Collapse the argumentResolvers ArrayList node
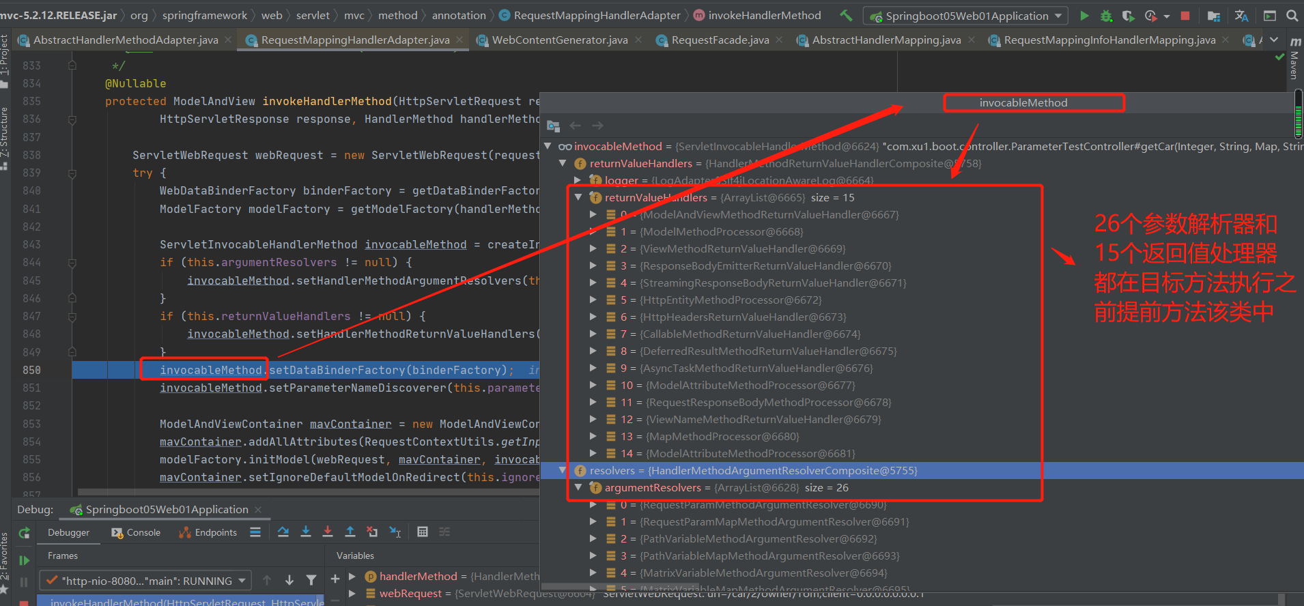Image resolution: width=1304 pixels, height=606 pixels. point(578,487)
